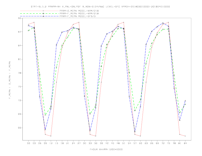Click x-axis forecast hour label 30
This screenshot has height=156, width=202.
84,143
